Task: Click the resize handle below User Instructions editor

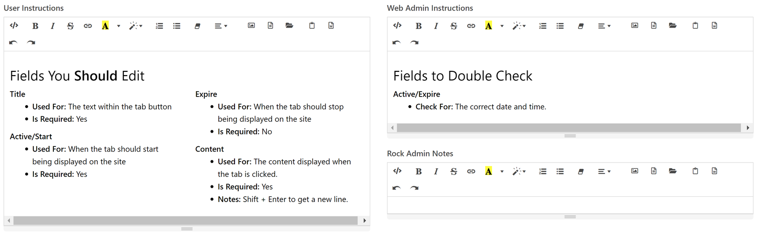Action: click(x=187, y=229)
